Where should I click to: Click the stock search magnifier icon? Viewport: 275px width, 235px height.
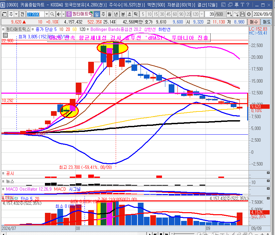[52, 14]
